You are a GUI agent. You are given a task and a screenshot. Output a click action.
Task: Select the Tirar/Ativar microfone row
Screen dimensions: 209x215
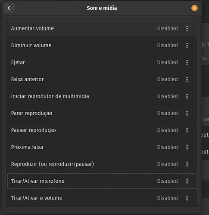(102, 181)
